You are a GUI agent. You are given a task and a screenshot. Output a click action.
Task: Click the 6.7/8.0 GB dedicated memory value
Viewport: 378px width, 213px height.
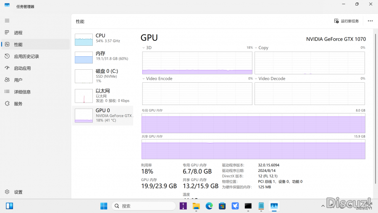[197, 171]
